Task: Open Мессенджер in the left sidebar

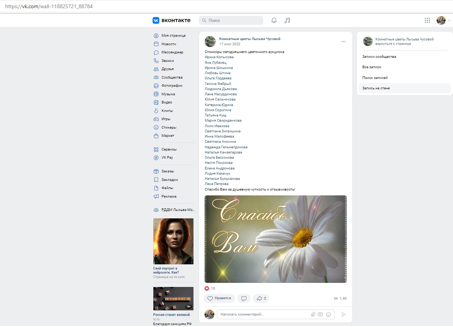Action: click(x=172, y=52)
